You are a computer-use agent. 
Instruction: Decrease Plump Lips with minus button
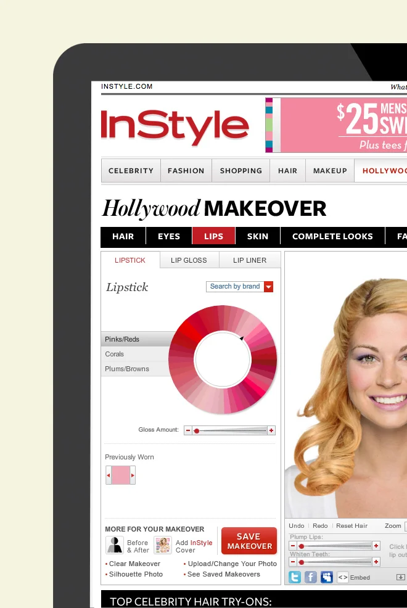coord(293,546)
